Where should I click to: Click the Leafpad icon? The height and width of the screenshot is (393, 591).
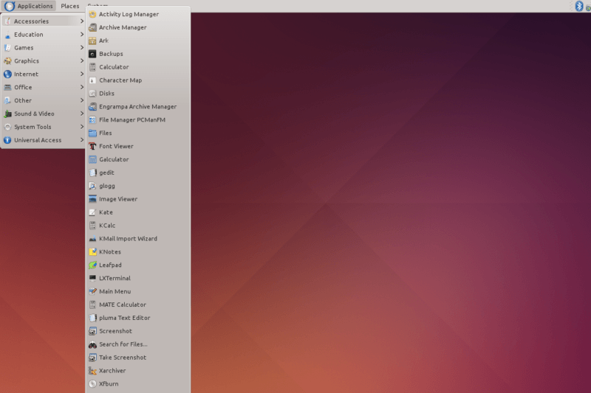pos(92,265)
